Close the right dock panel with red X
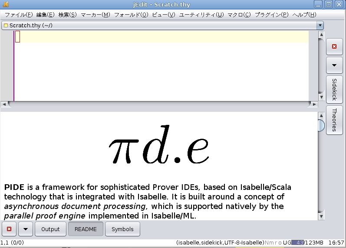 334,46
